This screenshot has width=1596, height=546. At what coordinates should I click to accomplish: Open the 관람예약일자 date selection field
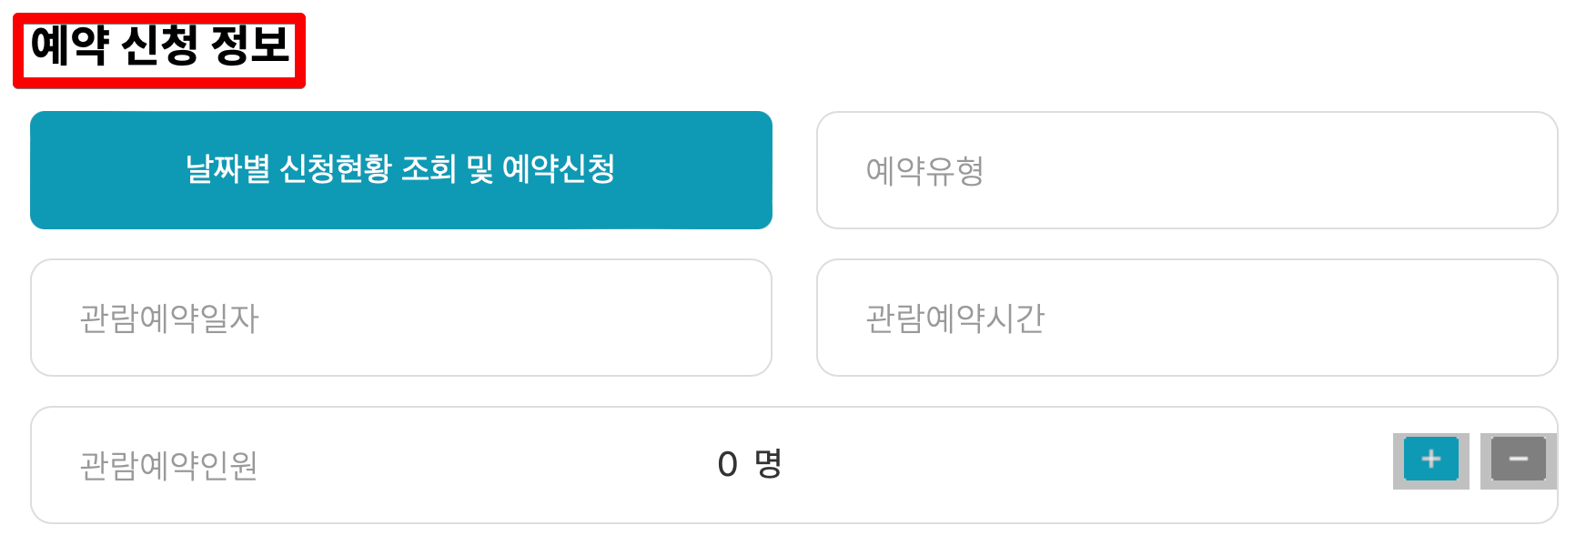[401, 318]
